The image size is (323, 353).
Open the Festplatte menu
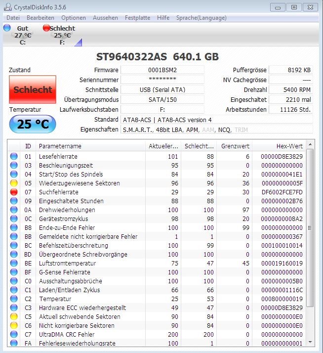pyautogui.click(x=137, y=18)
